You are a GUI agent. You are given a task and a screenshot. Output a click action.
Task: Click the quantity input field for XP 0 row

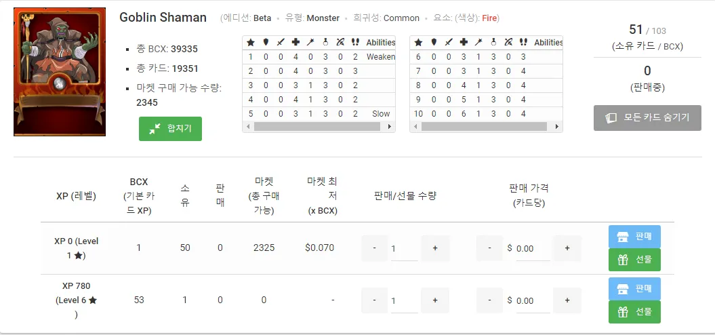pyautogui.click(x=404, y=249)
